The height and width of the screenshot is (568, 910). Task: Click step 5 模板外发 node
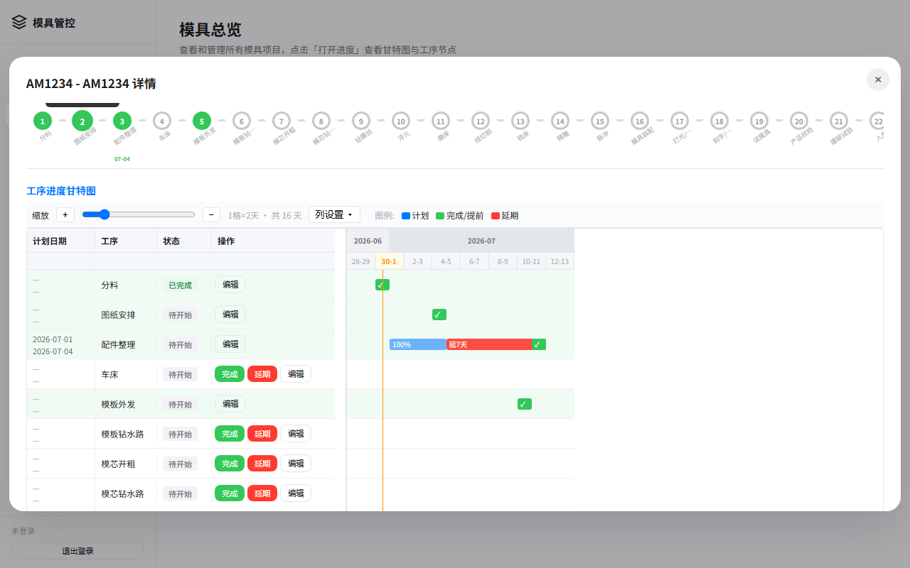point(202,121)
